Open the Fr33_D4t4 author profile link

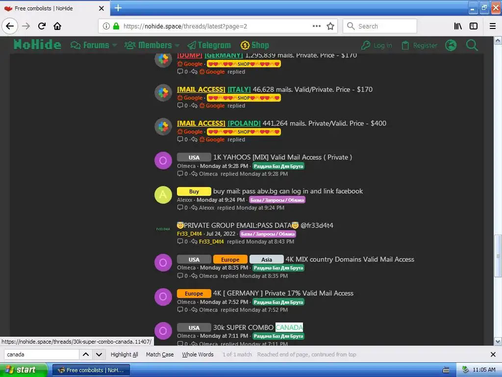click(x=189, y=234)
